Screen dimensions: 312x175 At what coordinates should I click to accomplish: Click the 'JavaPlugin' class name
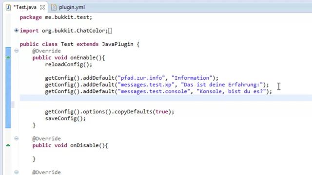[117, 44]
